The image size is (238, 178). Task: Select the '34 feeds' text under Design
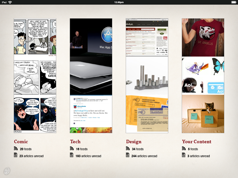tap(138, 149)
